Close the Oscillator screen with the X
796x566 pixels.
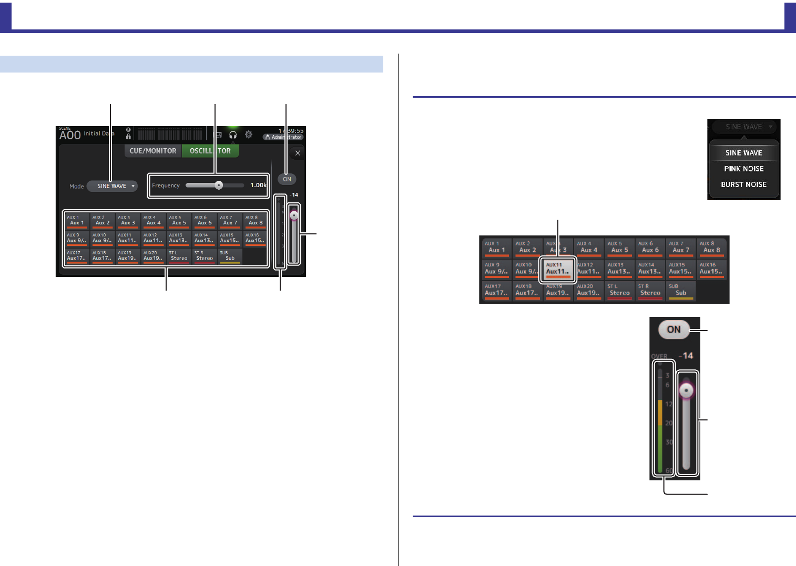298,153
